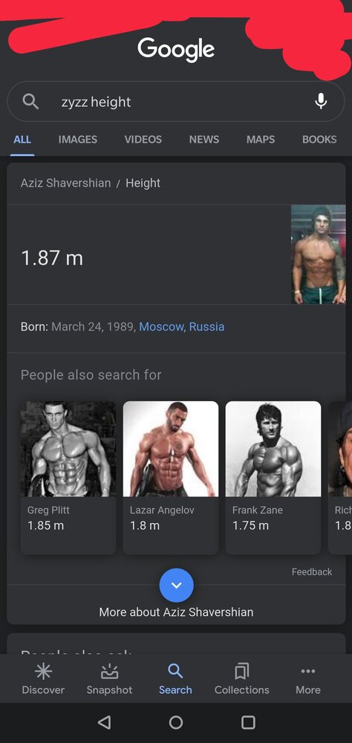Open the Frank Zane card thumbnail
The width and height of the screenshot is (352, 743).
coord(273,449)
